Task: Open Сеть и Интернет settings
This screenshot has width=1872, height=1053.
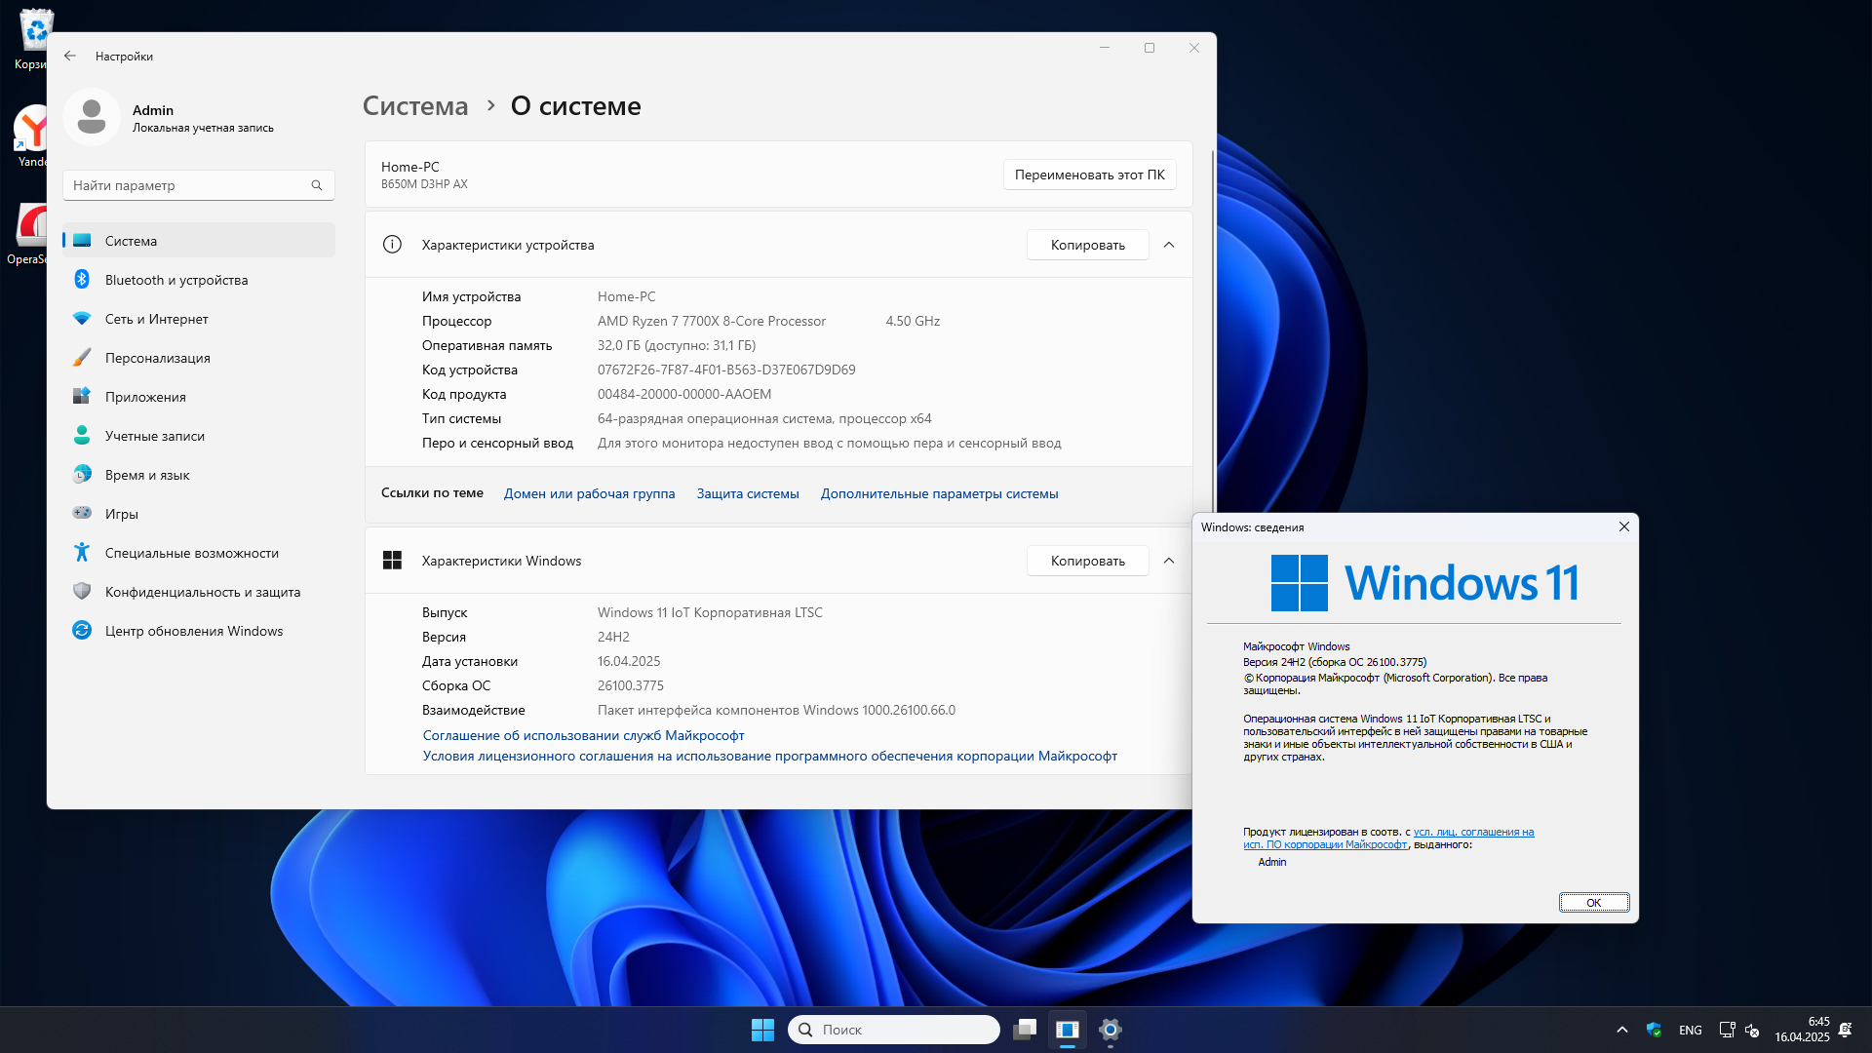Action: click(x=156, y=319)
